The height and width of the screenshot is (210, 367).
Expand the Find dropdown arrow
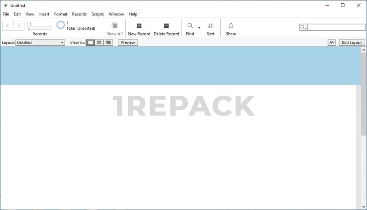[199, 28]
